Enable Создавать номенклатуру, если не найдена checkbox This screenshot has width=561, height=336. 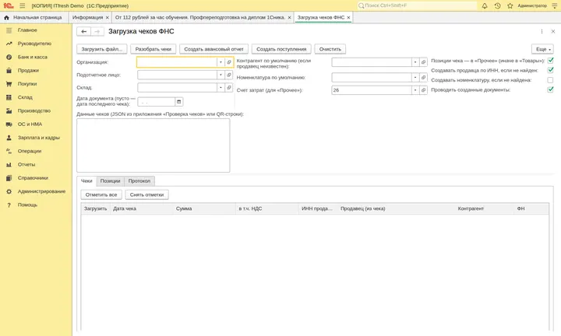[x=550, y=80]
